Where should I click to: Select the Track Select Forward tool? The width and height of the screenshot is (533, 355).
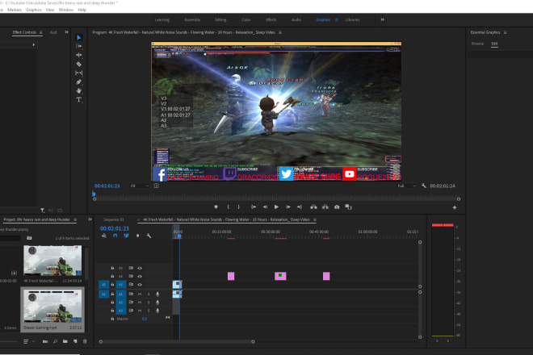tap(79, 46)
